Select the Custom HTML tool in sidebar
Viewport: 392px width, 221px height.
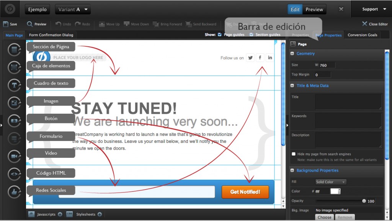point(14,174)
